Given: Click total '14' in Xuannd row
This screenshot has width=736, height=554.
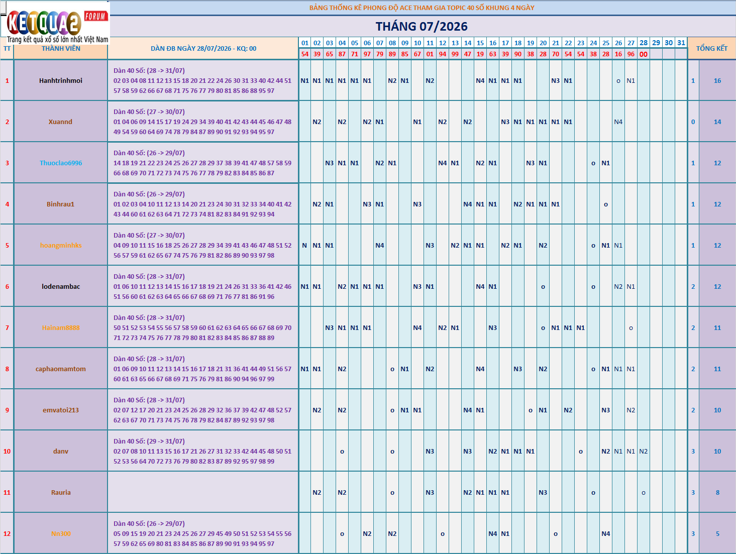Looking at the screenshot, I should pyautogui.click(x=717, y=122).
